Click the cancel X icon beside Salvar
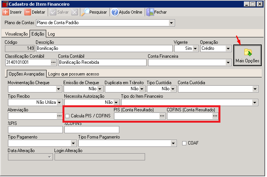Screen dimensions: 267x177 75,12
